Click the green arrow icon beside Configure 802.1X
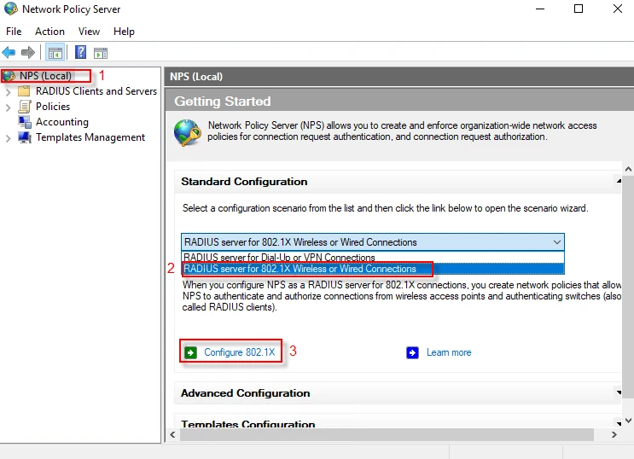This screenshot has height=459, width=634. 191,352
